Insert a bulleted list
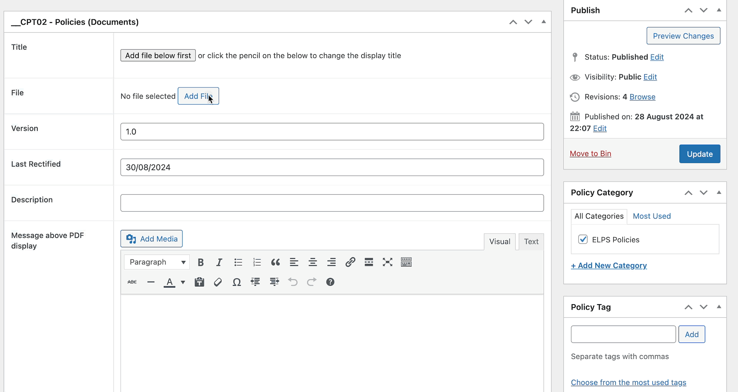Screen dimensions: 738x392 click(238, 262)
